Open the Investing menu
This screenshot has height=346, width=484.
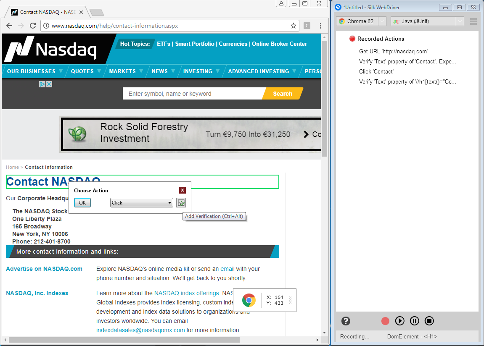pyautogui.click(x=201, y=71)
